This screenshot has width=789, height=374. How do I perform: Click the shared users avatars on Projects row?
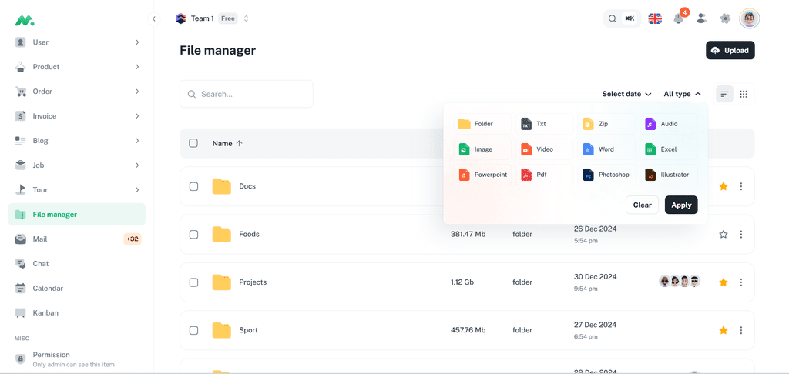(680, 282)
